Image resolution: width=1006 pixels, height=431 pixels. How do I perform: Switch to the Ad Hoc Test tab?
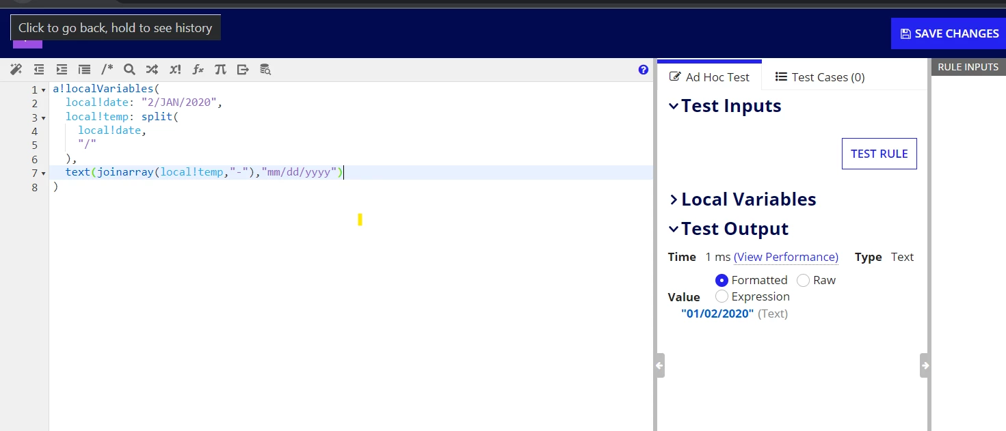pos(709,77)
